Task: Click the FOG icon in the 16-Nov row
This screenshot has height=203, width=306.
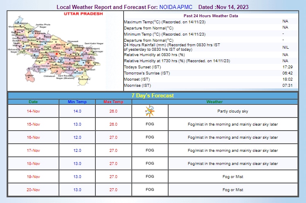Action: click(x=150, y=137)
